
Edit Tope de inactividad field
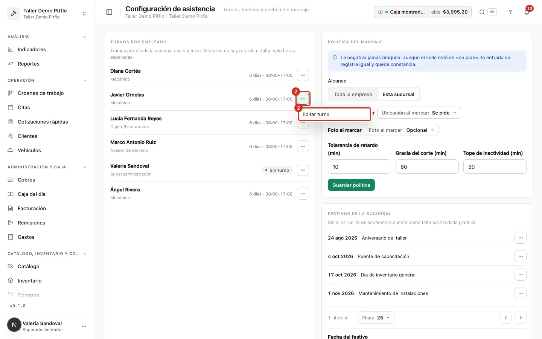(x=495, y=166)
